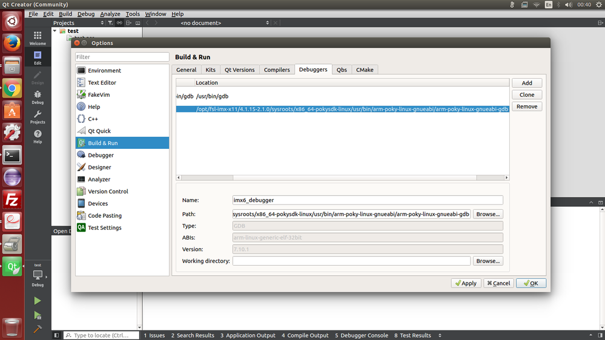Screen dimensions: 605x340
Task: Open the Build menu
Action: pos(65,14)
